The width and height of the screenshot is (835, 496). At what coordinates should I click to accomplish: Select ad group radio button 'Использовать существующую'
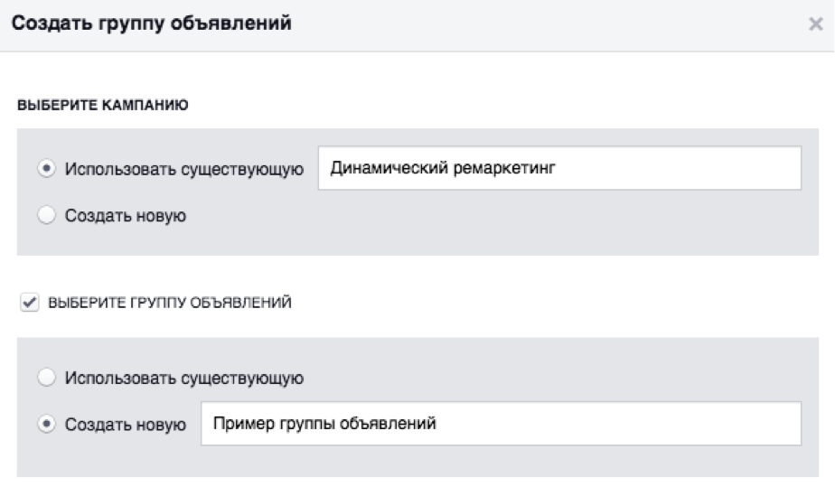(x=48, y=378)
